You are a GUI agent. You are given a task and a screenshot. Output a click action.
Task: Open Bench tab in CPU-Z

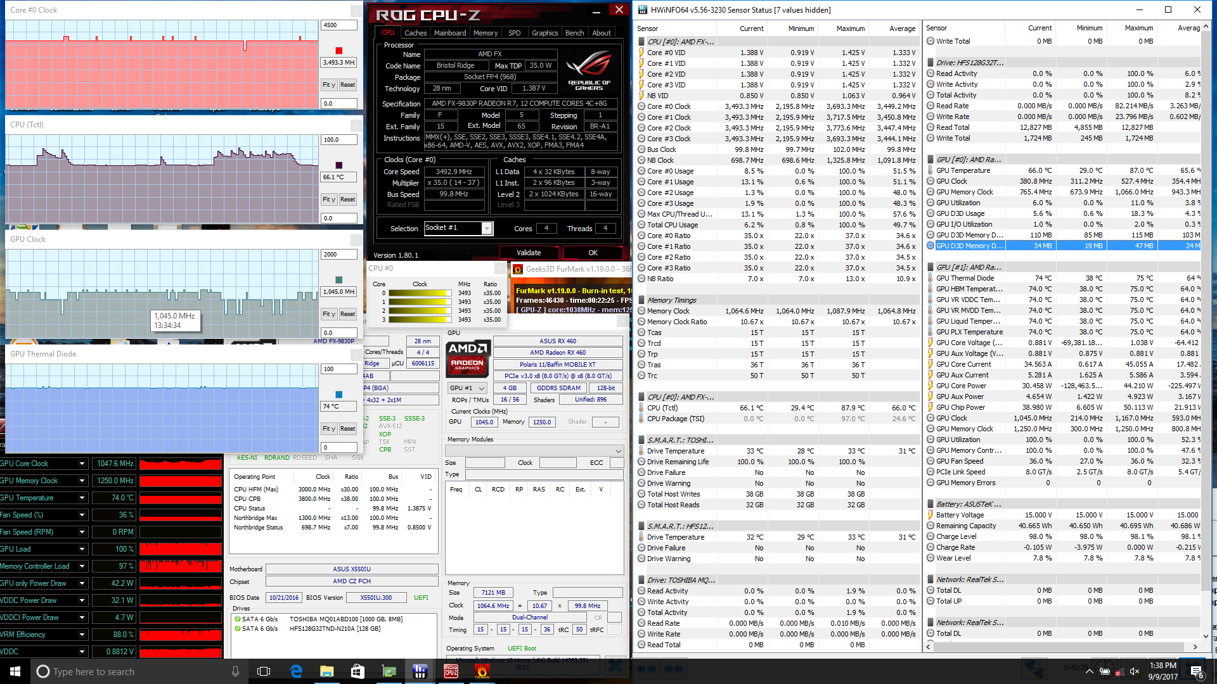click(575, 33)
